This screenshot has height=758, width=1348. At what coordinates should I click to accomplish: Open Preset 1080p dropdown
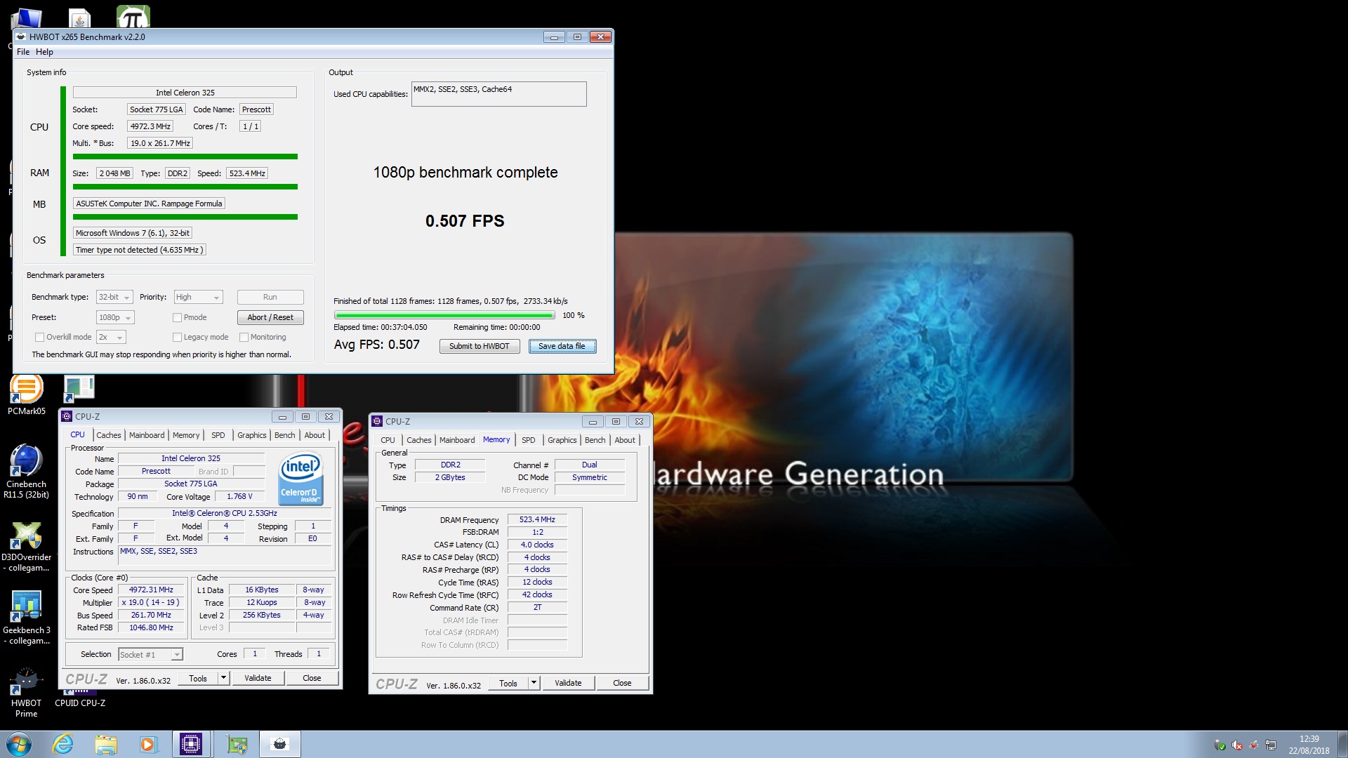click(115, 317)
